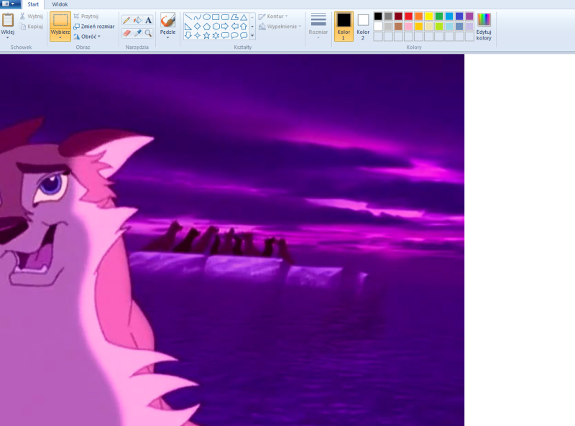Choose the Right triangle shape
Viewport: 575px width, 426px height.
tap(188, 27)
